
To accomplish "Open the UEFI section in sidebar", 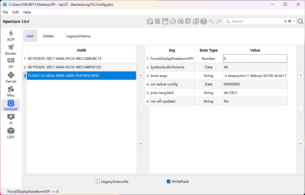I will tap(11, 133).
